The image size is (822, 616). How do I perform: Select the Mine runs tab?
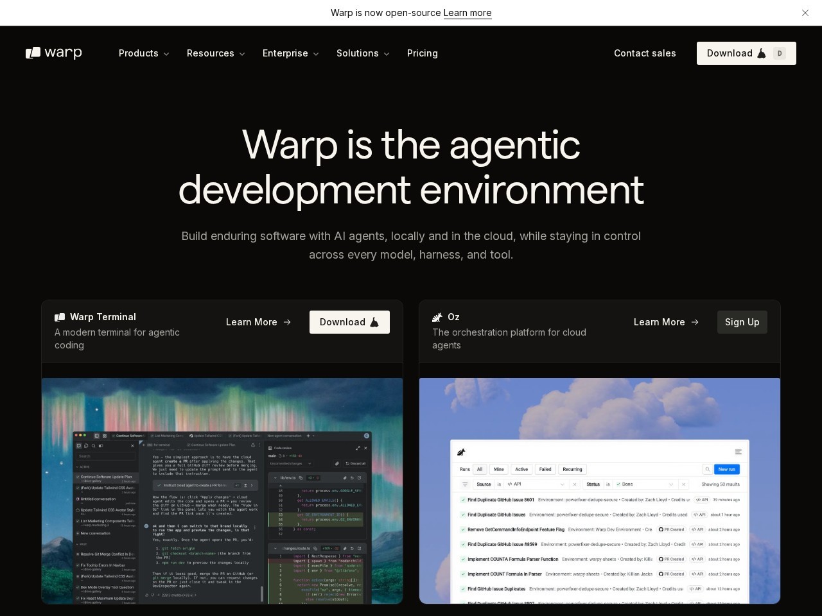[x=499, y=469]
